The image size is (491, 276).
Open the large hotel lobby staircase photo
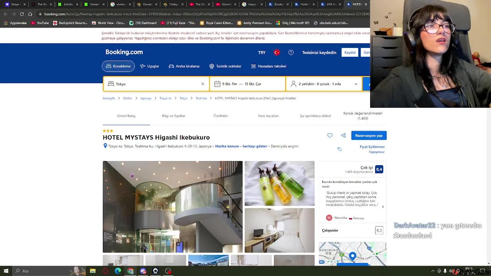pos(173,207)
